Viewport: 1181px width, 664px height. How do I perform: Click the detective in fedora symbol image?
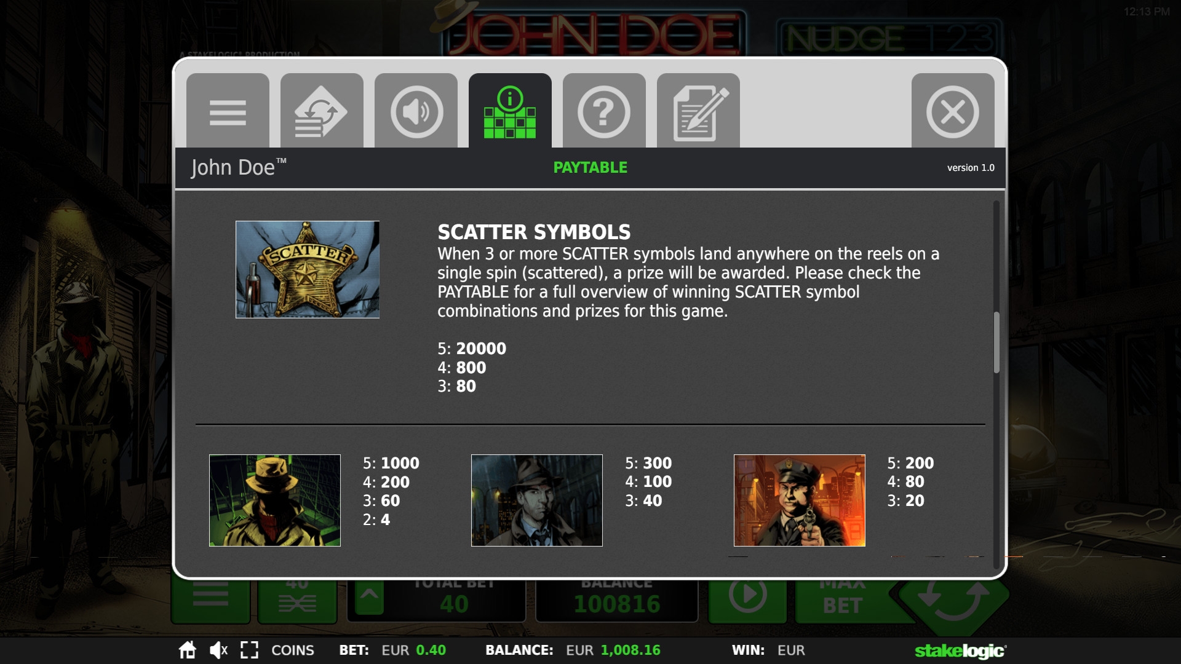click(x=537, y=500)
